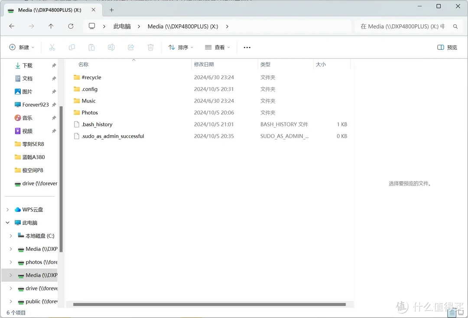Viewport: 468px width, 318px height.
Task: Collapse 此电脑 in the sidebar
Action: pyautogui.click(x=7, y=222)
